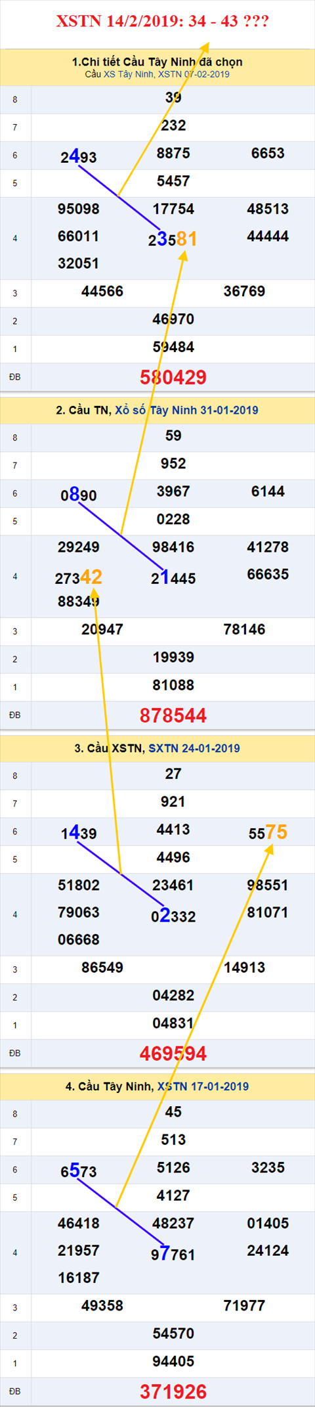Click second prize number 04282
The image size is (315, 1407).
point(173,995)
